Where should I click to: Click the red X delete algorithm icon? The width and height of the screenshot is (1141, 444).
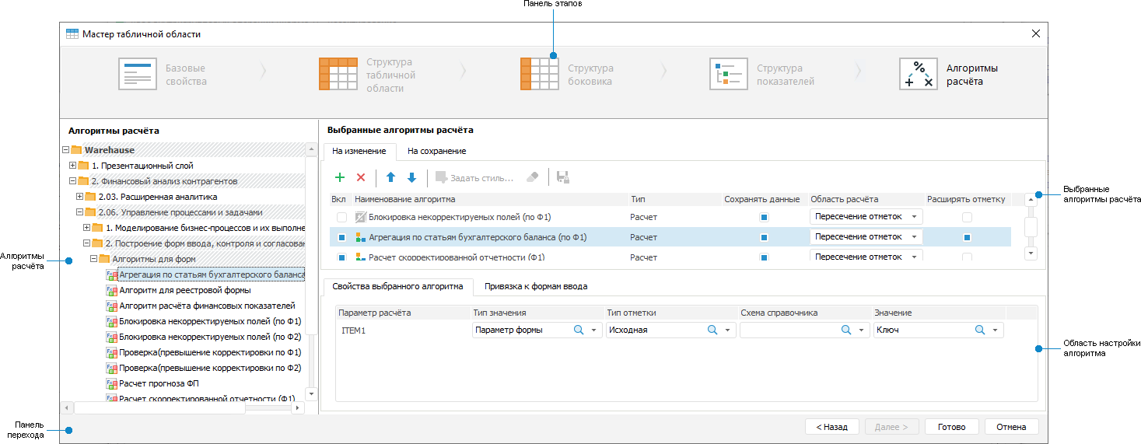pos(361,177)
